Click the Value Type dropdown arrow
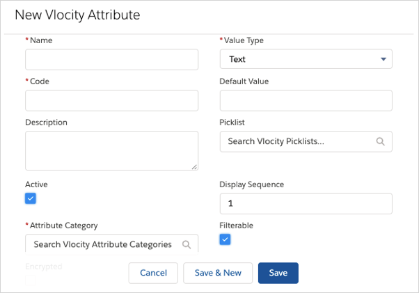 [x=384, y=59]
